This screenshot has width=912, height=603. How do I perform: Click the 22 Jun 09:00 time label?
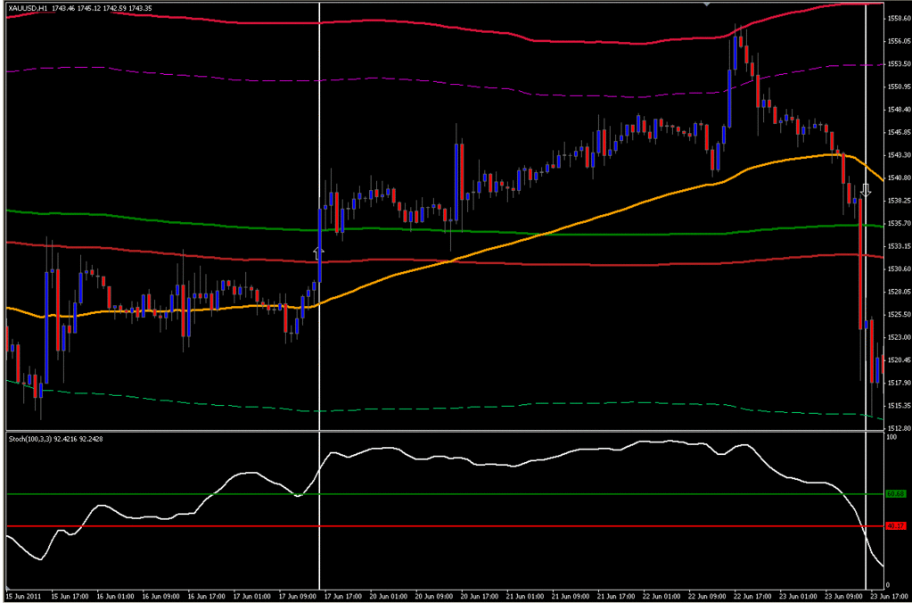click(707, 597)
